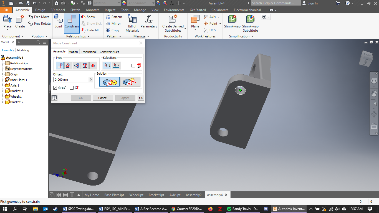Launch the Shrinkwrap tool
The width and height of the screenshot is (379, 213).
click(x=232, y=22)
